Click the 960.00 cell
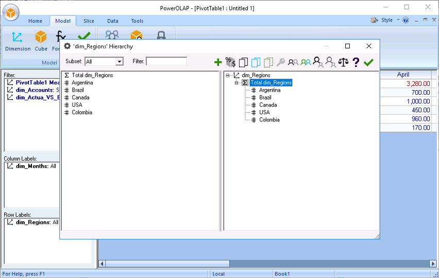The height and width of the screenshot is (278, 439). (x=406, y=119)
